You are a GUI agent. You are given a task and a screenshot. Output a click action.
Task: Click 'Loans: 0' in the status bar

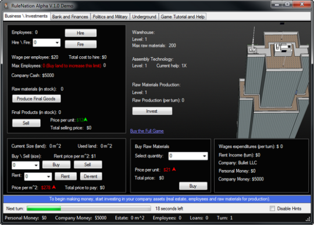[x=199, y=218]
